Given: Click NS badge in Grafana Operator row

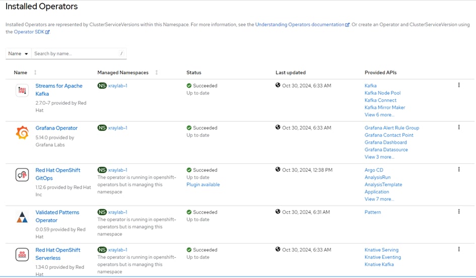Looking at the screenshot, I should tap(102, 128).
